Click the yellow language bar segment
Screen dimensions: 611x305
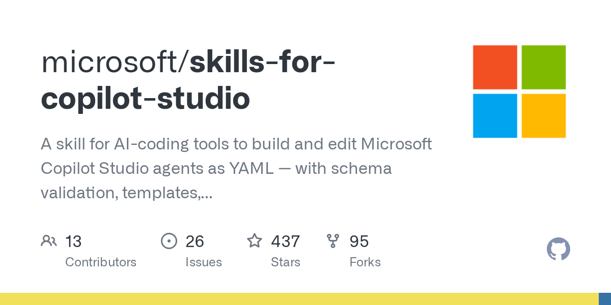pos(299,299)
